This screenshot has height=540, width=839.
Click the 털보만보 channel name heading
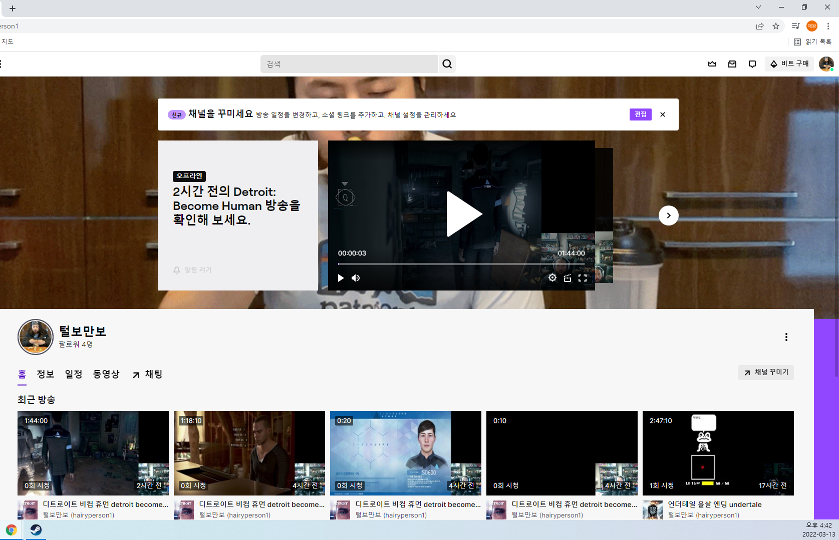coord(83,331)
